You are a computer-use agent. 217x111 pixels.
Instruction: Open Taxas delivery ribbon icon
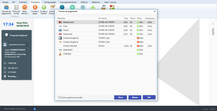25,7
